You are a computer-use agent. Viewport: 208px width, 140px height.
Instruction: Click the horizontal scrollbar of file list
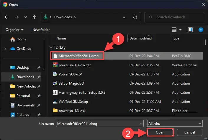[x=113, y=115]
